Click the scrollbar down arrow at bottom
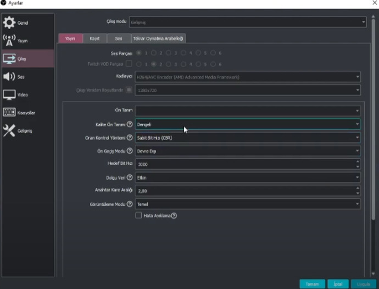Image resolution: width=379 pixels, height=289 pixels. click(373, 274)
